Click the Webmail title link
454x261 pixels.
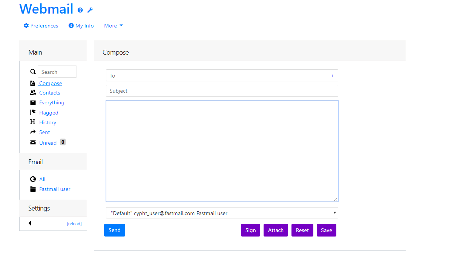(46, 9)
